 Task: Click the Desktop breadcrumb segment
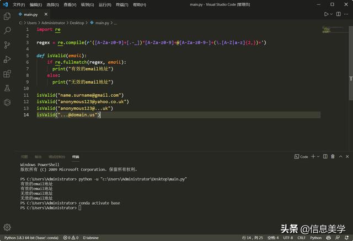(x=77, y=23)
